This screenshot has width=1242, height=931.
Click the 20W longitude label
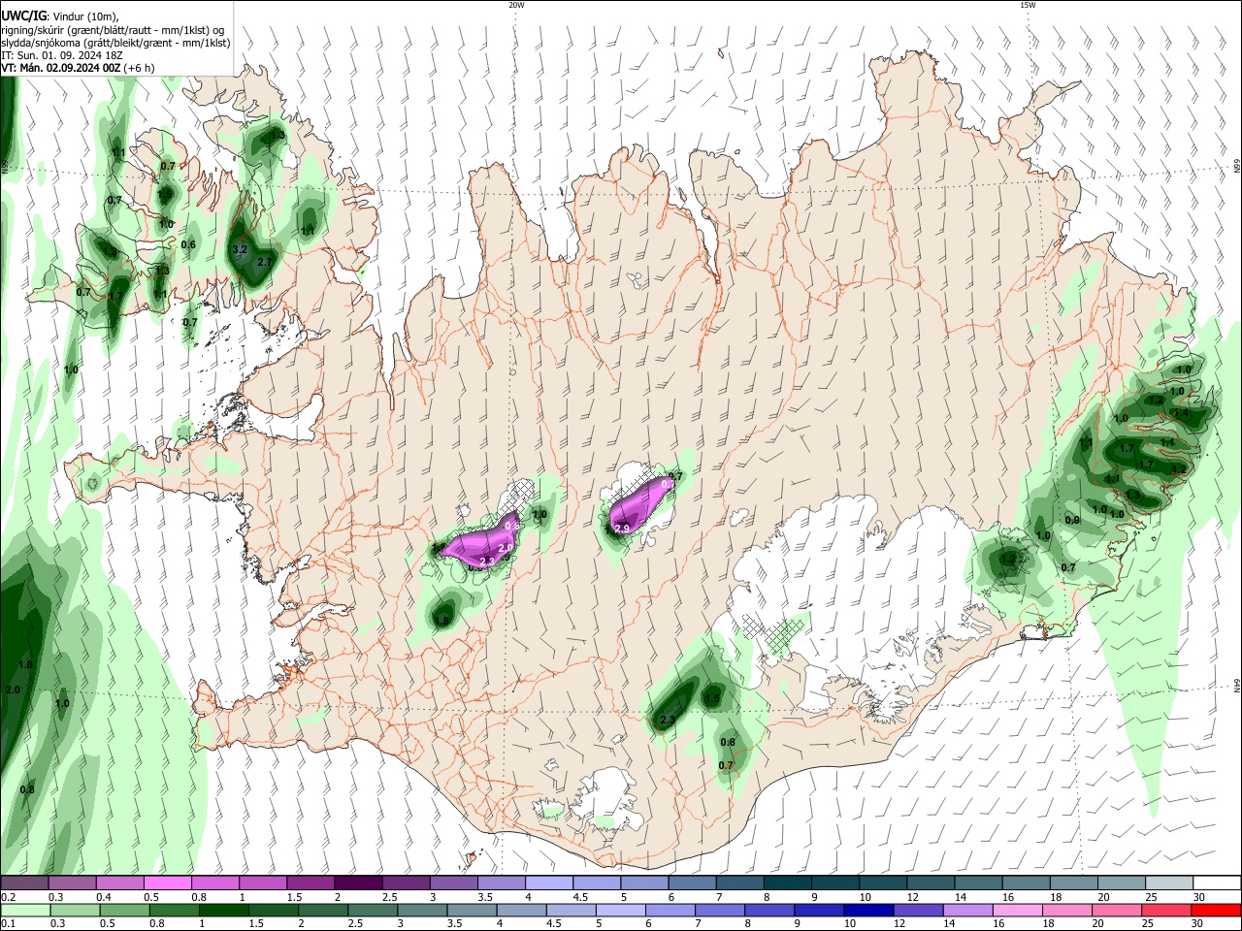516,5
